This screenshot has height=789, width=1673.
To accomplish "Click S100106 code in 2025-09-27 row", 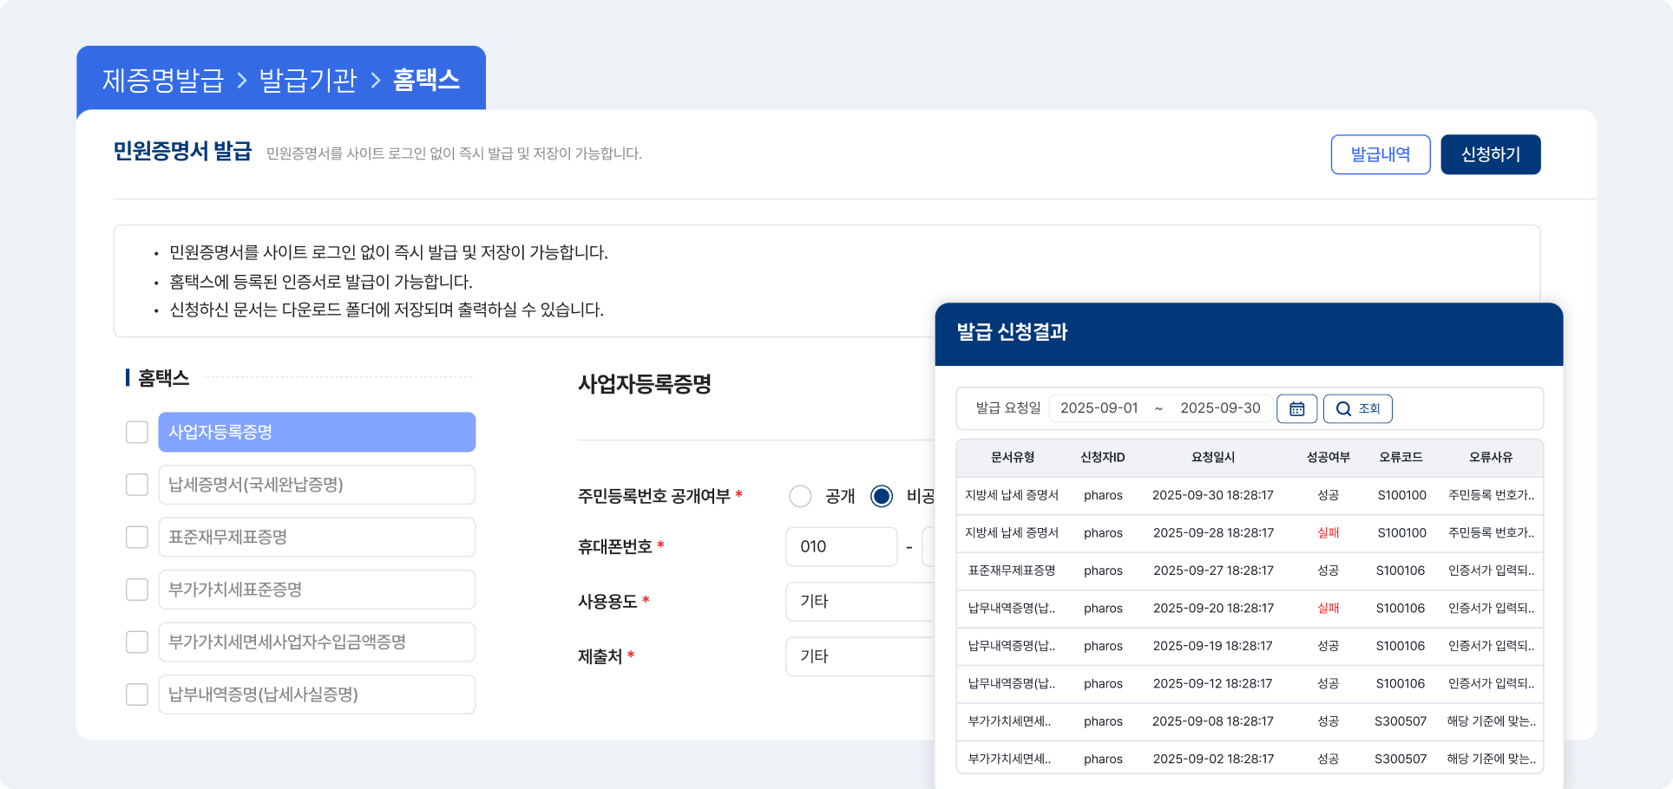I will pos(1401,571).
